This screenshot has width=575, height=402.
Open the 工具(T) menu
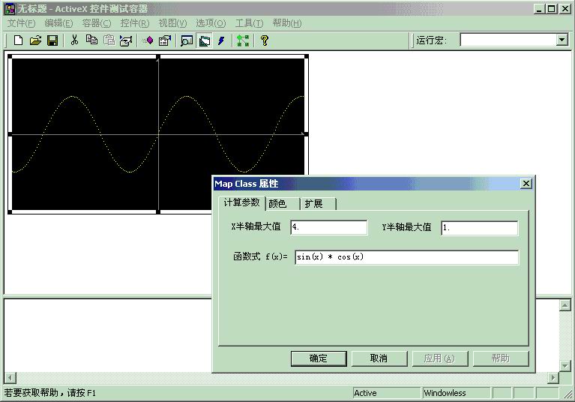[249, 23]
